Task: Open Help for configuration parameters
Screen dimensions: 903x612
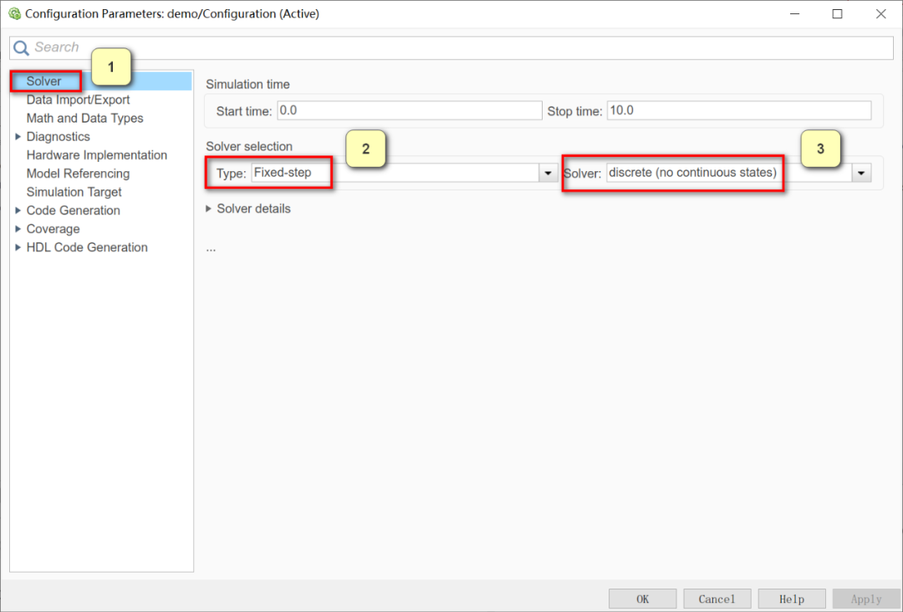Action: coord(792,599)
